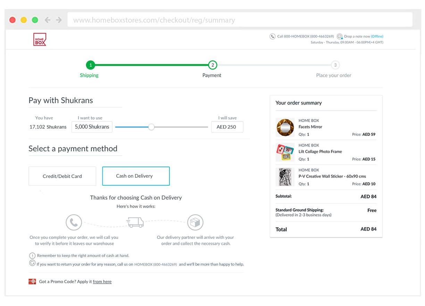Click the yellow minimize window button
The height and width of the screenshot is (306, 425).
24,20
